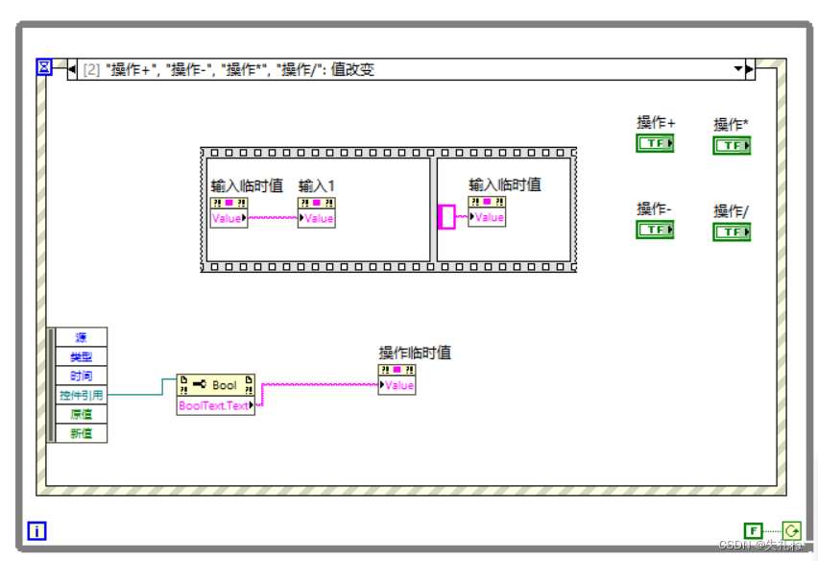818x561 pixels.
Task: Click the Bool class specifier node
Action: click(215, 386)
